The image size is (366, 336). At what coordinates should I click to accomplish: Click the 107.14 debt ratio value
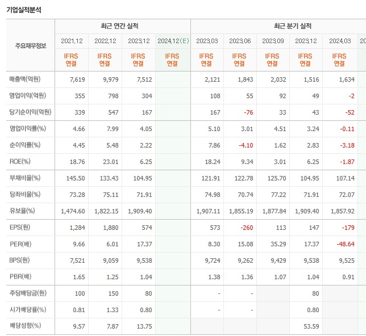(x=345, y=178)
